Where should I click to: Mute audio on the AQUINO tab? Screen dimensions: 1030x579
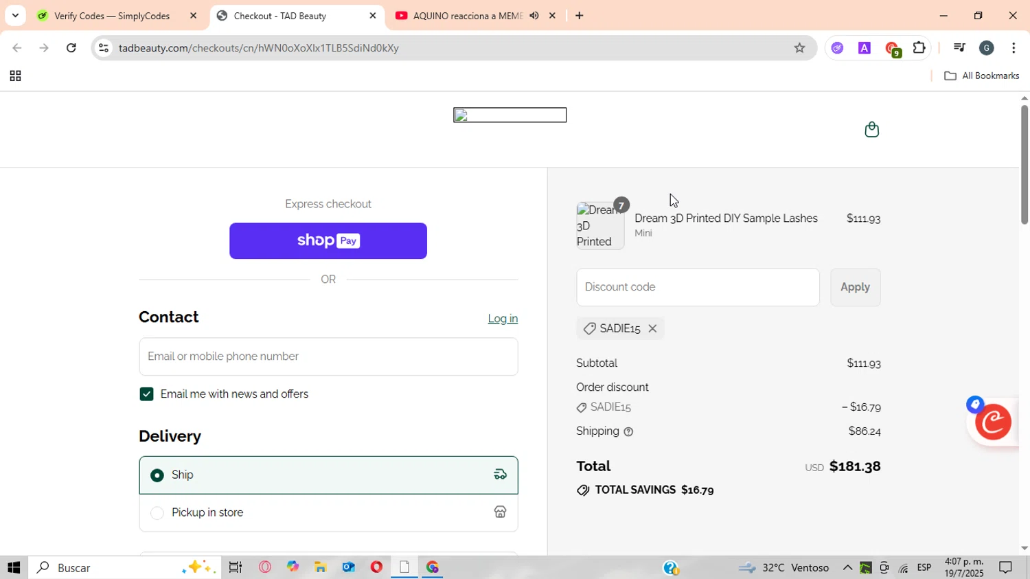coord(534,16)
